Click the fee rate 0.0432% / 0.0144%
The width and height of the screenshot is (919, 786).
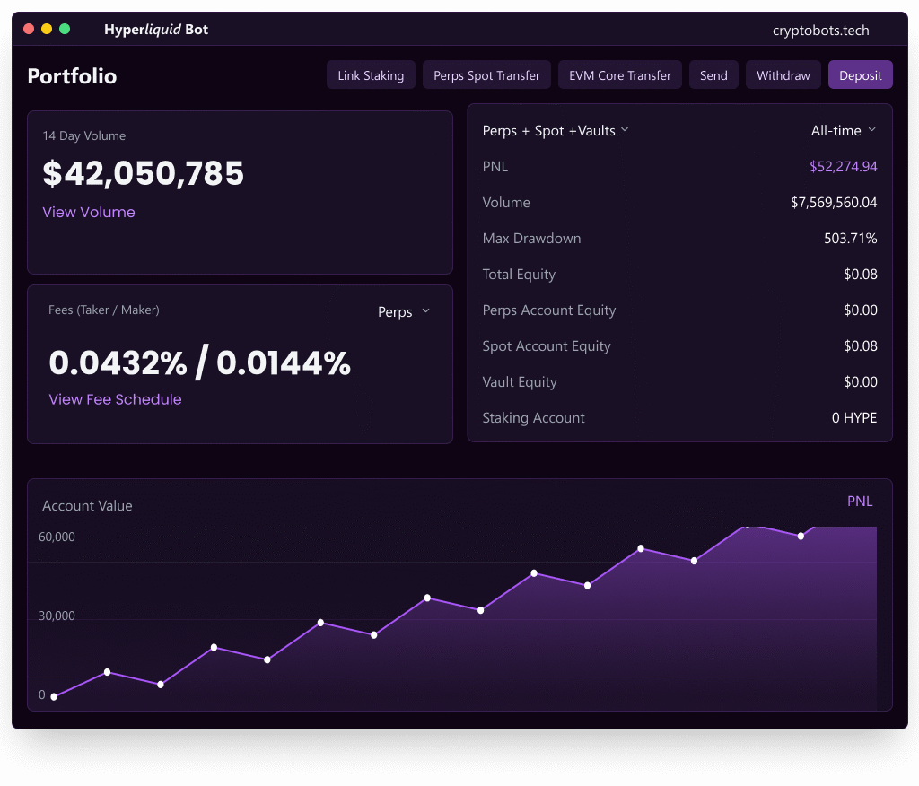tap(200, 362)
